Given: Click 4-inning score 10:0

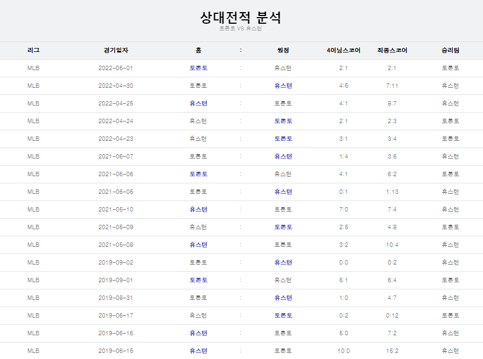Looking at the screenshot, I should tap(343, 351).
